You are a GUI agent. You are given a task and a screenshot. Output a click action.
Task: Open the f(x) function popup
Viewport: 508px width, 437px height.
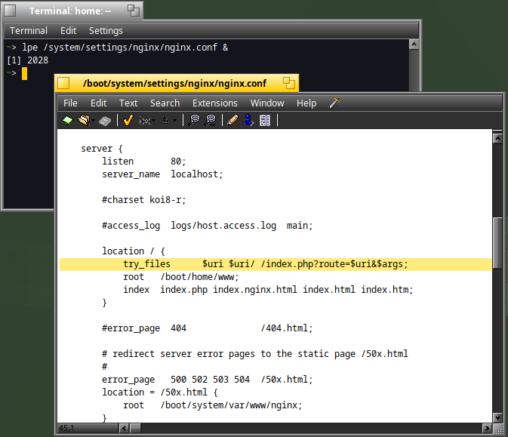tap(146, 121)
